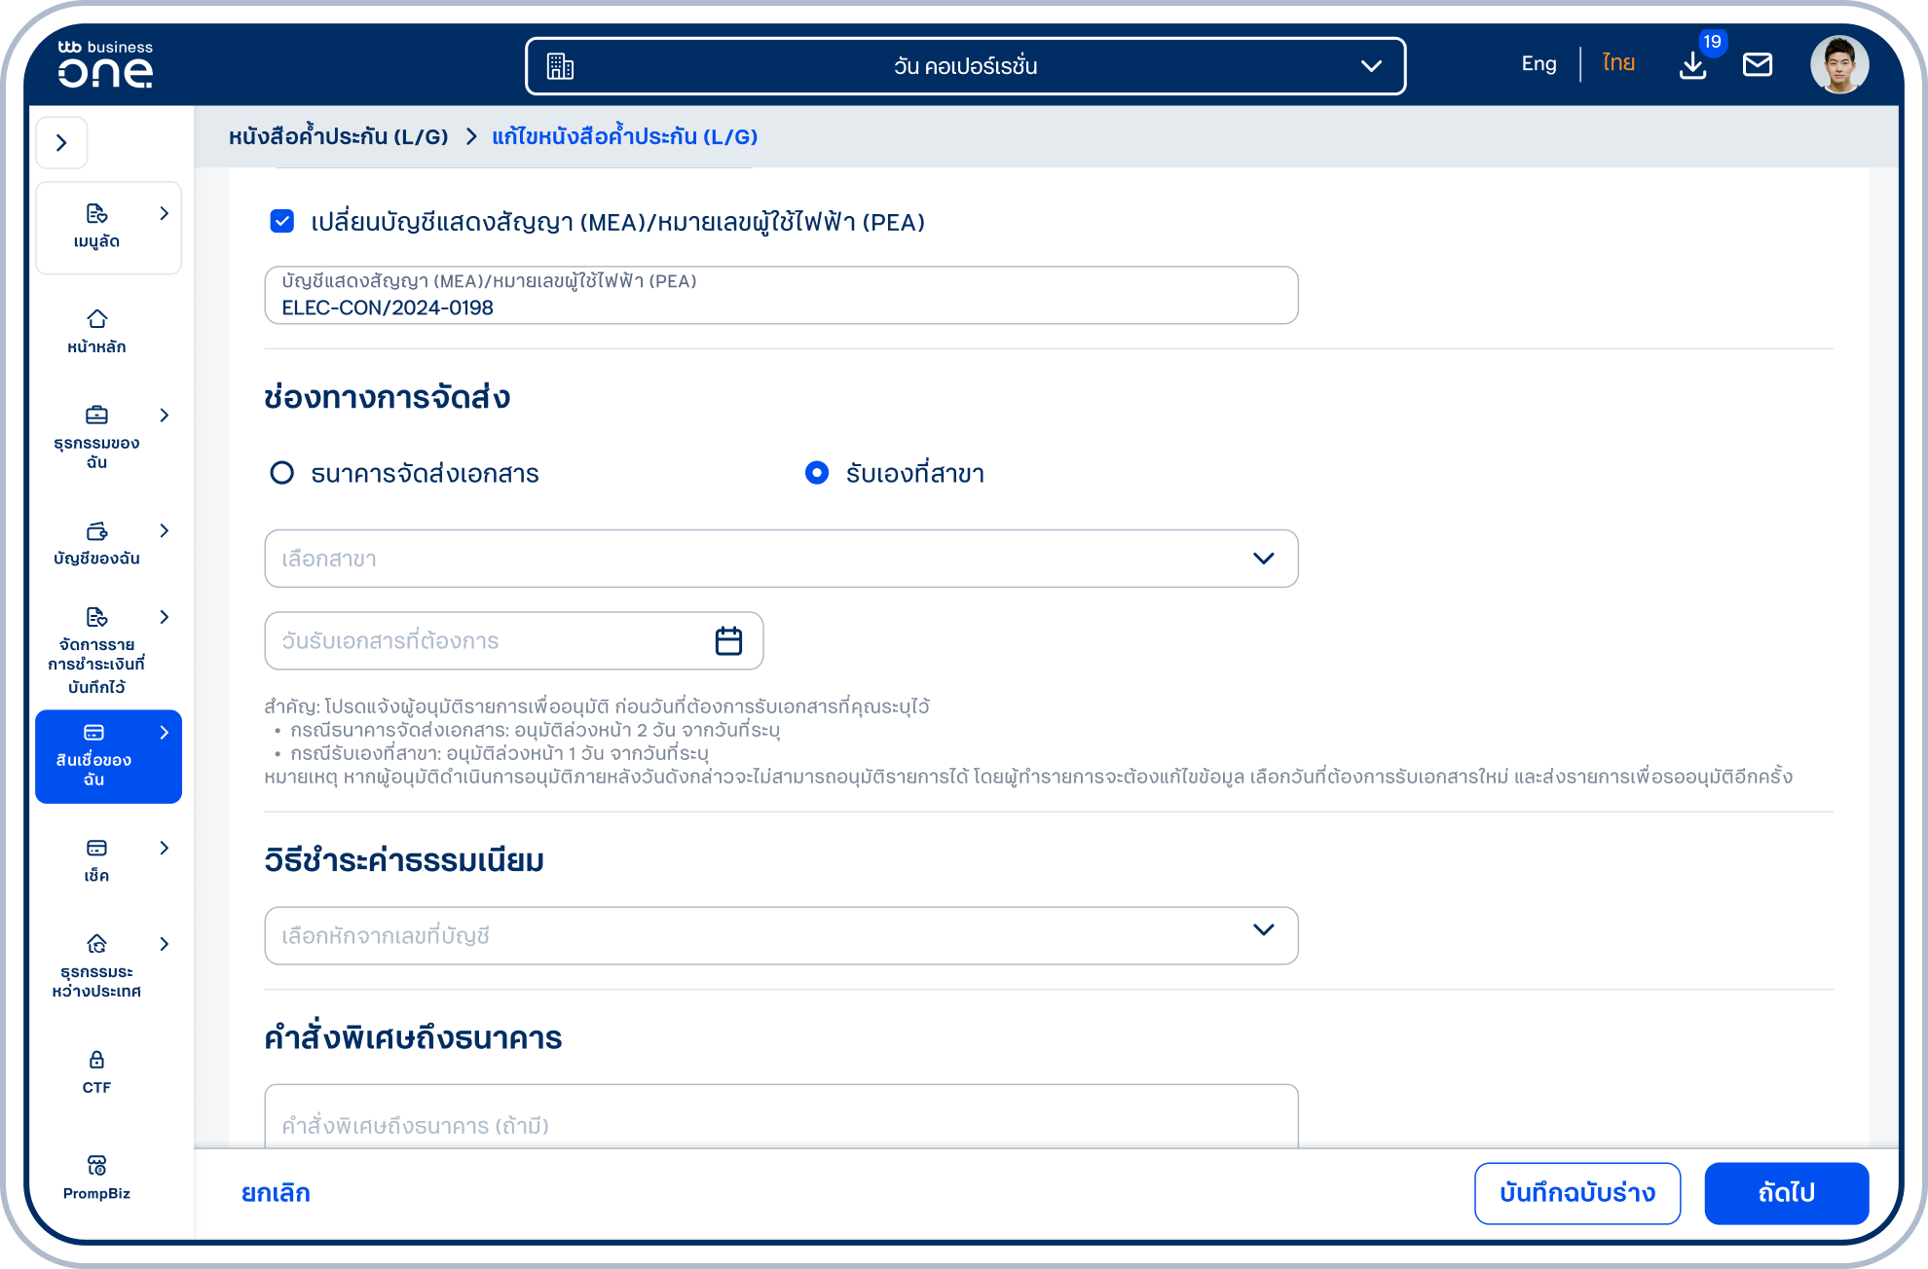Go to หน้าหลัก home icon in sidebar
Screen dimensions: 1928x1269
(x=96, y=331)
